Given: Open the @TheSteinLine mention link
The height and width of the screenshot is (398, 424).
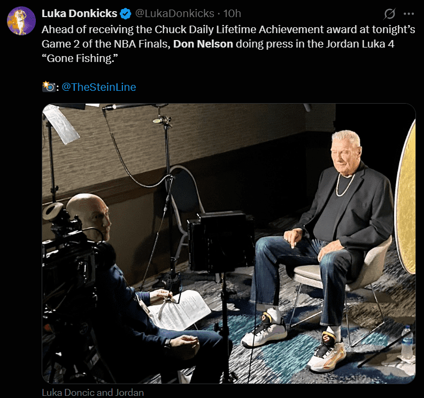Looking at the screenshot, I should coord(99,87).
